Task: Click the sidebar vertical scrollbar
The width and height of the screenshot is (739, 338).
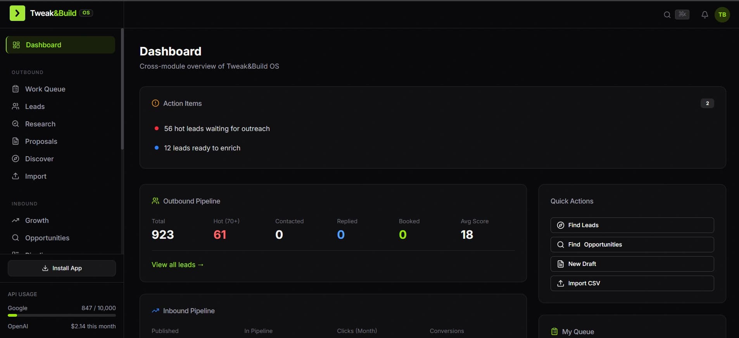Action: click(x=123, y=89)
